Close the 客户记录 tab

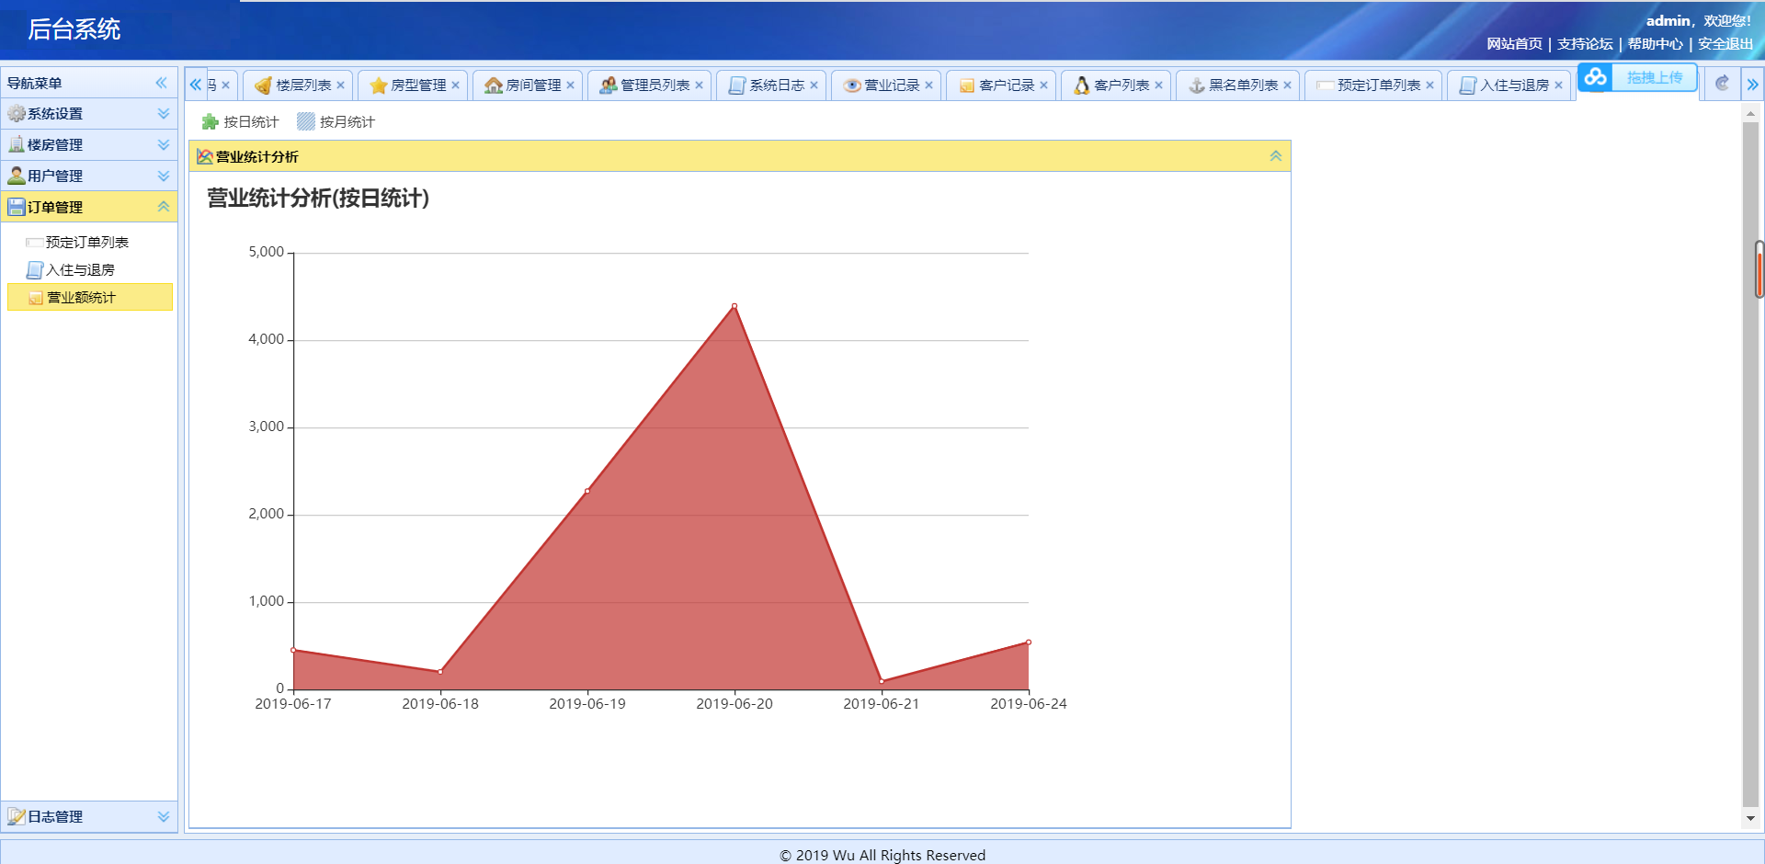coord(1044,85)
